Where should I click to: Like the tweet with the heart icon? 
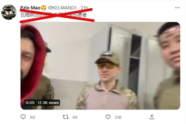click(108, 117)
